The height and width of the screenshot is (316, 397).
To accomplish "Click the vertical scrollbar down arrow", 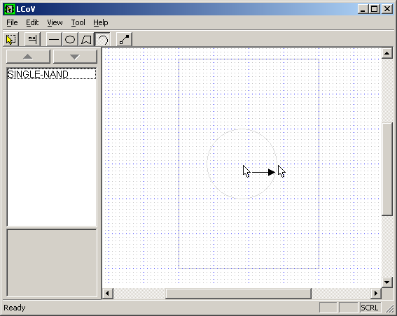I will [386, 282].
